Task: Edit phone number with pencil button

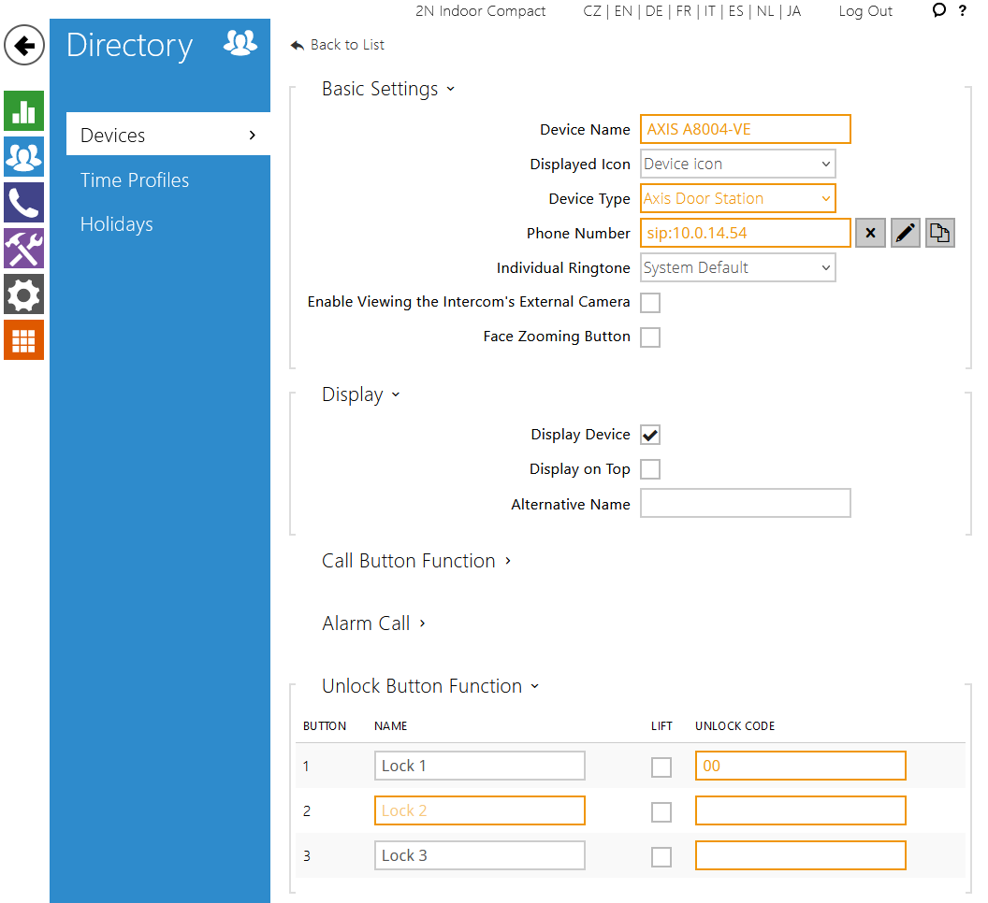Action: tap(906, 233)
